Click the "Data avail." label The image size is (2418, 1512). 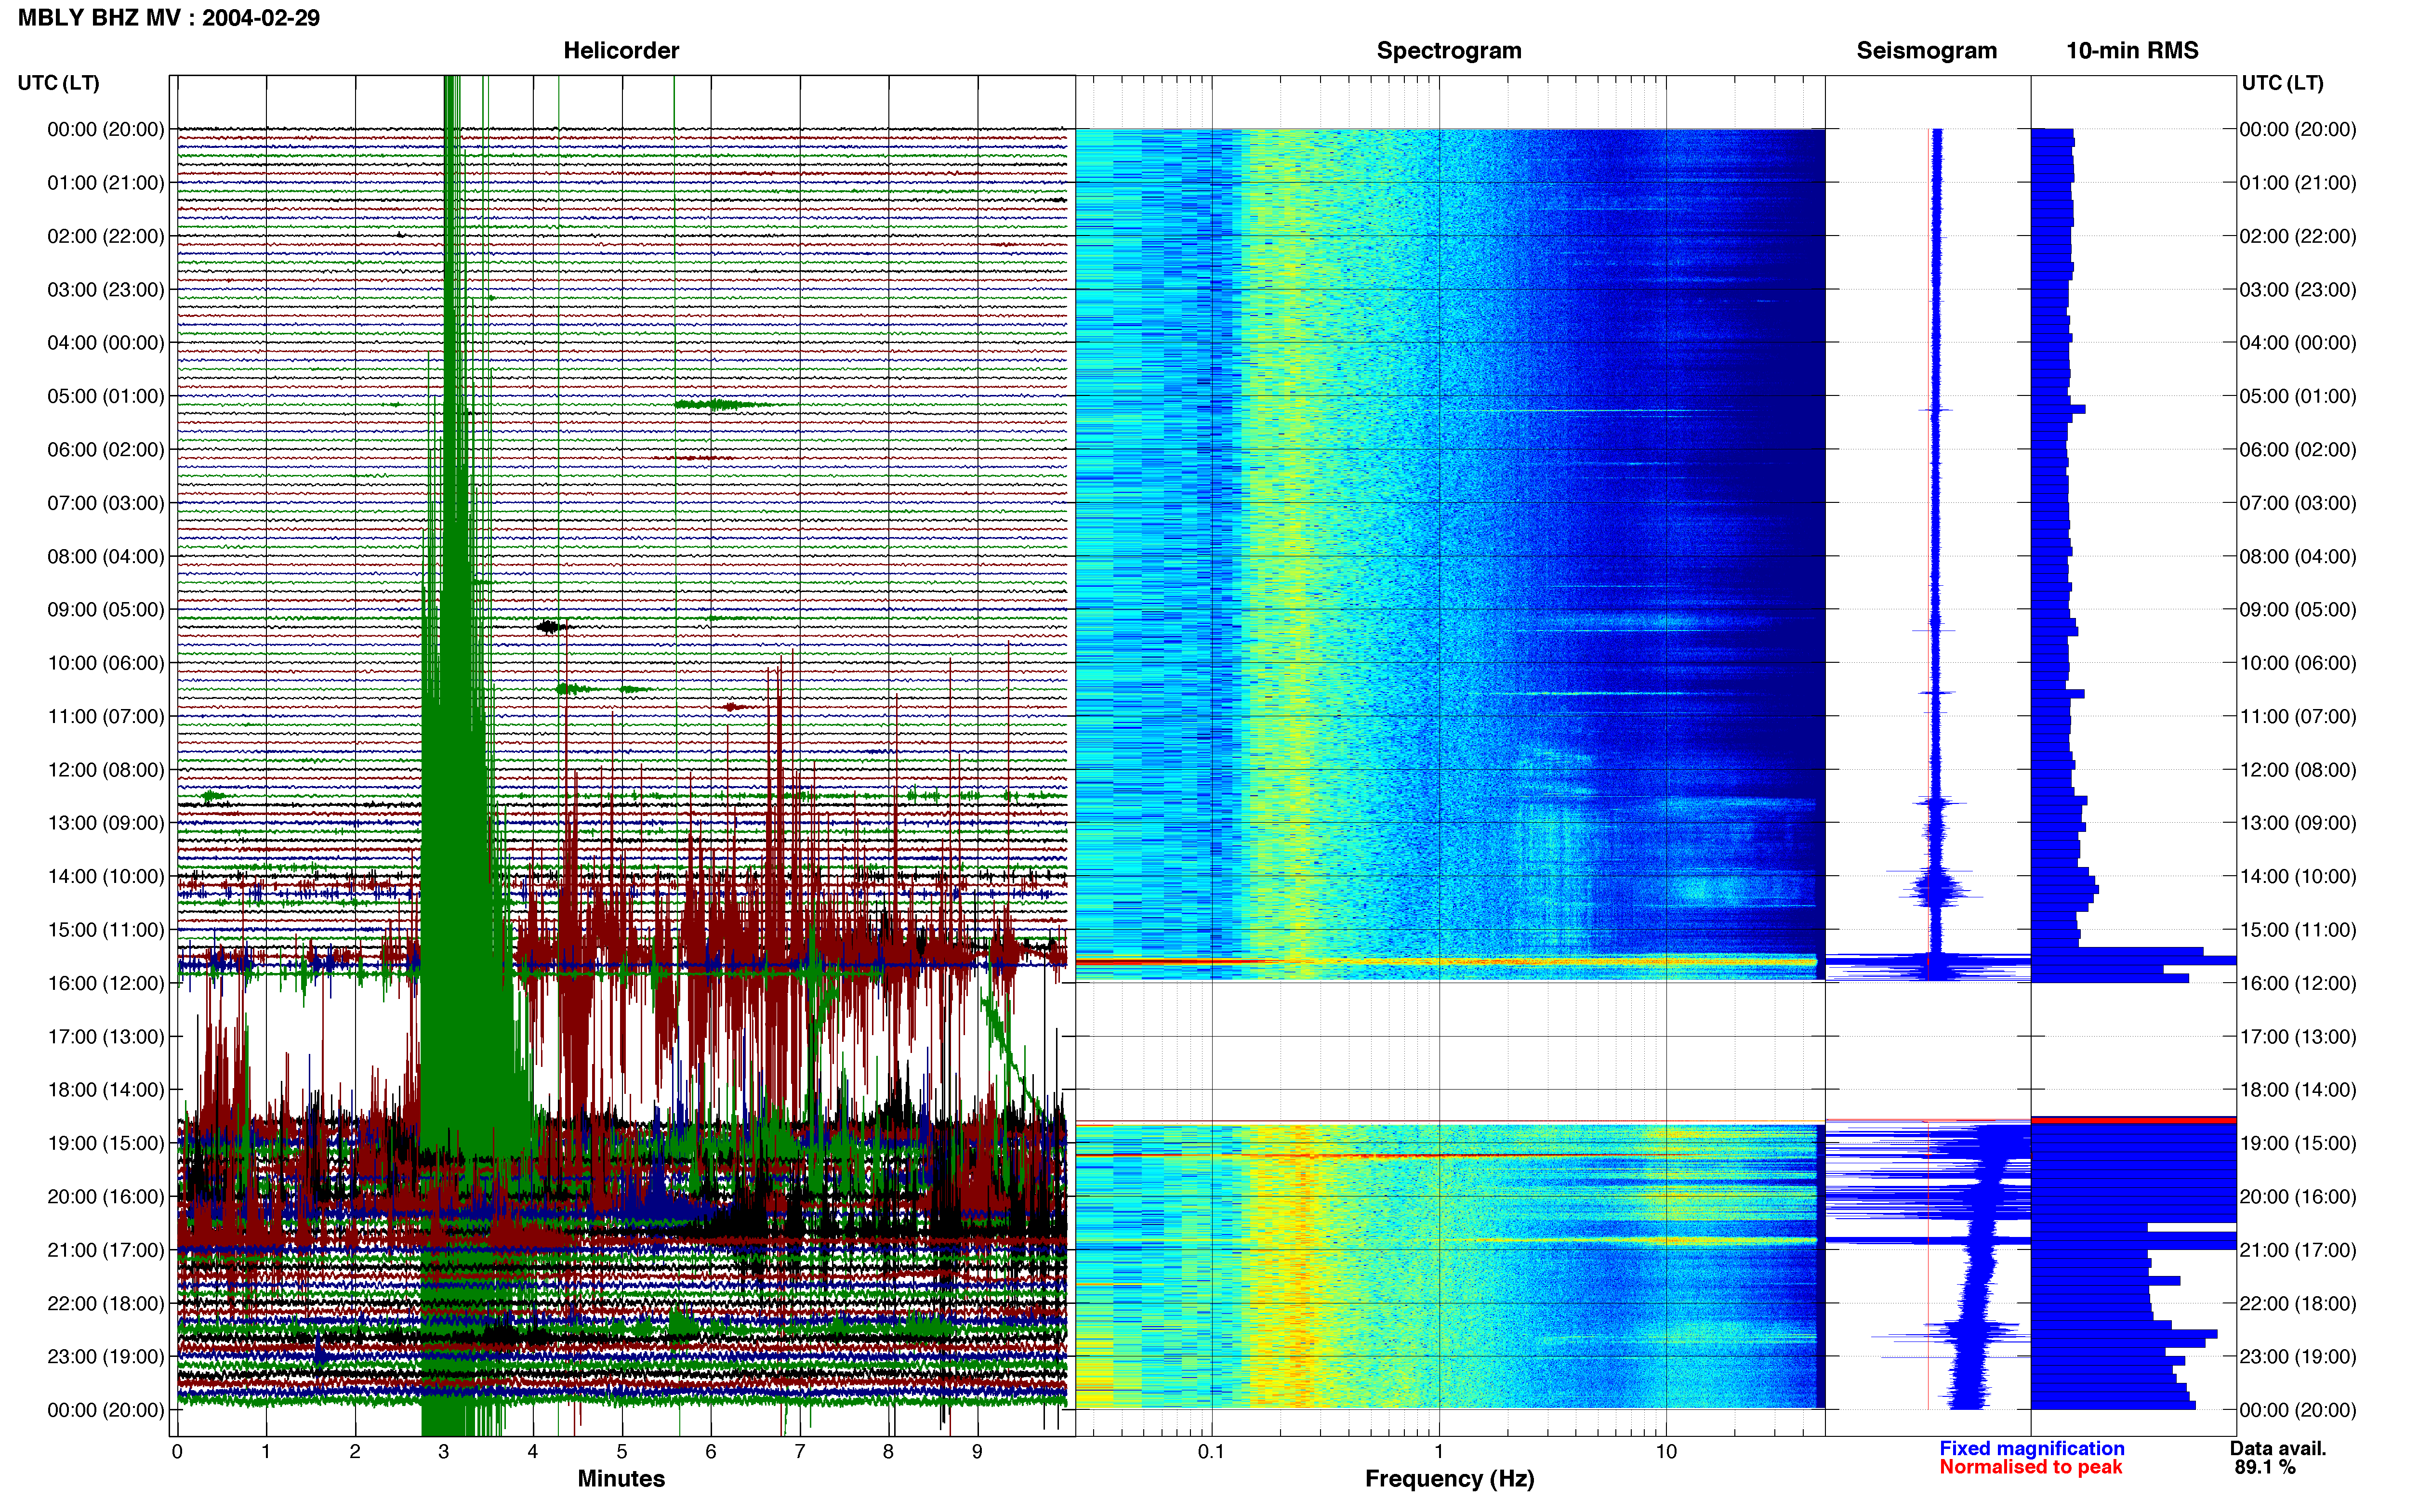pyautogui.click(x=2278, y=1448)
